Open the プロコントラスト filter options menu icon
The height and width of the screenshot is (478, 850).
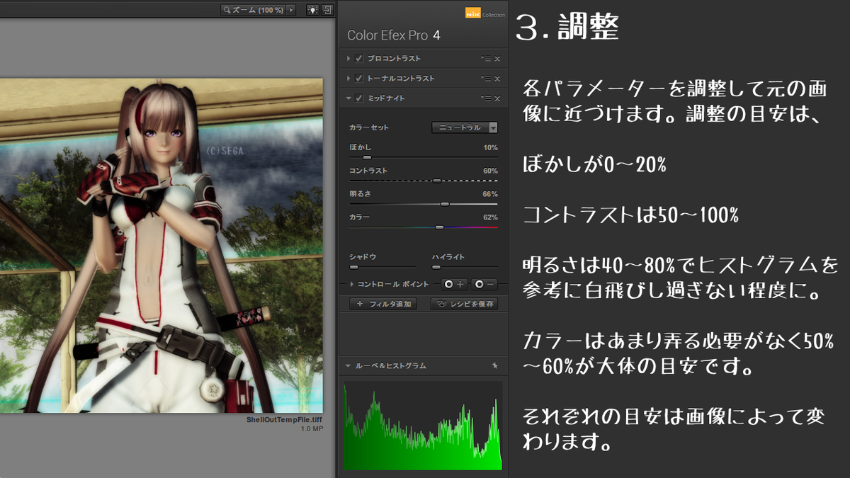click(484, 58)
